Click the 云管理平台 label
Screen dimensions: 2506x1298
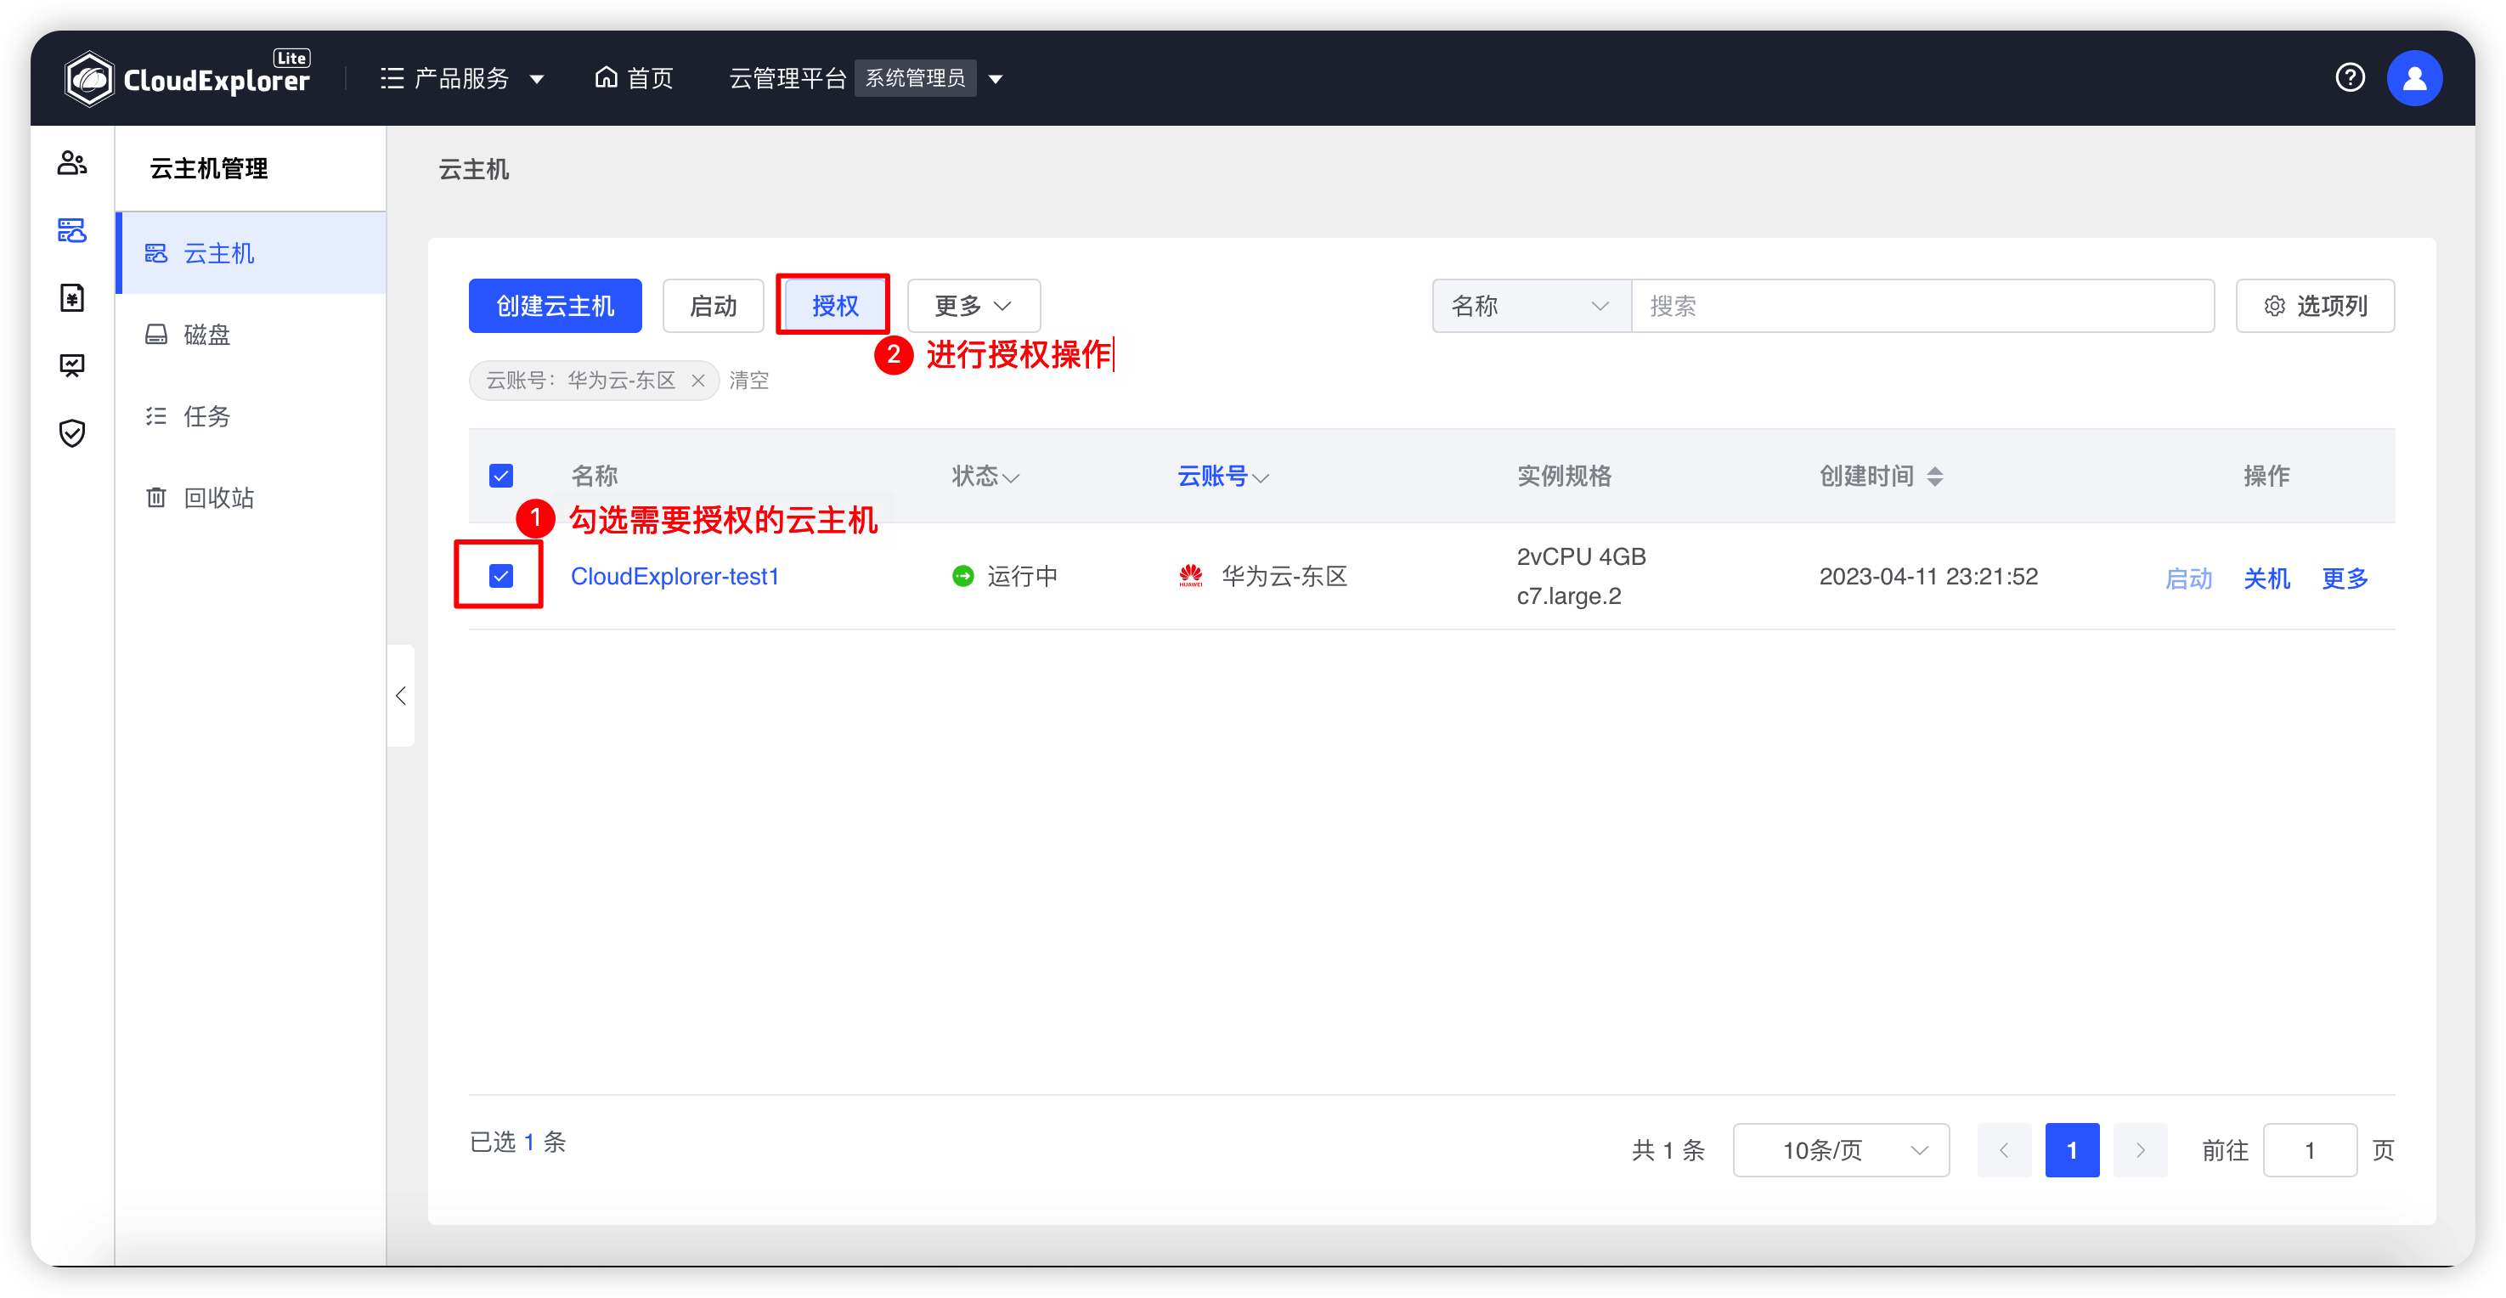point(788,78)
